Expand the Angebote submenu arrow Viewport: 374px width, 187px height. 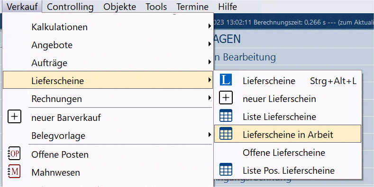click(x=210, y=44)
